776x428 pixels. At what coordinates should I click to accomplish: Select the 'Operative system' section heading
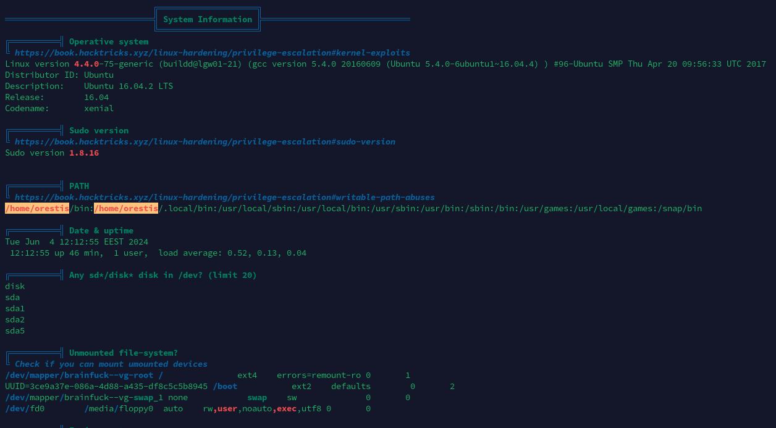[x=109, y=41]
